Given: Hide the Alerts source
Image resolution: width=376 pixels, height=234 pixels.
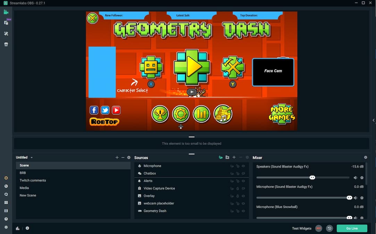Looking at the screenshot, I should 243,181.
